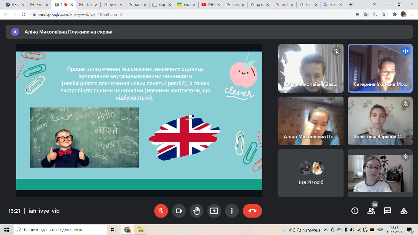The height and width of the screenshot is (235, 418).
Task: Open the meeting details info icon
Action: (354, 211)
